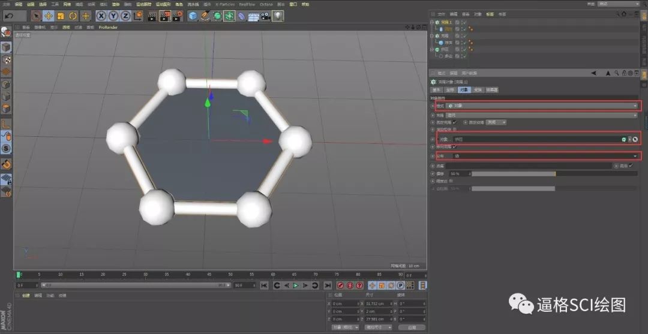The width and height of the screenshot is (648, 334).
Task: Toggle 渲染实例 checkbox
Action: 455,130
